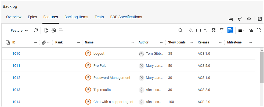Click the vertical scrollbar thumb

click(x=262, y=67)
